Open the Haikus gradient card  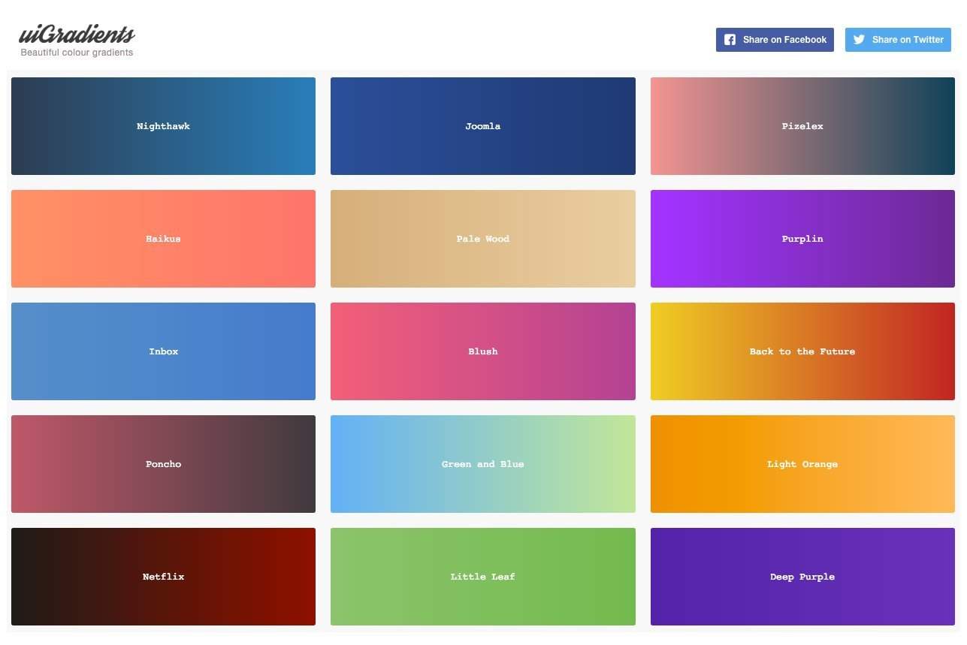[163, 239]
